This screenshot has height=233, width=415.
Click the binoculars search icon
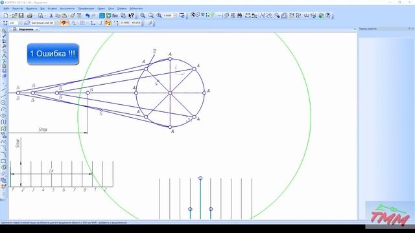[239, 16]
